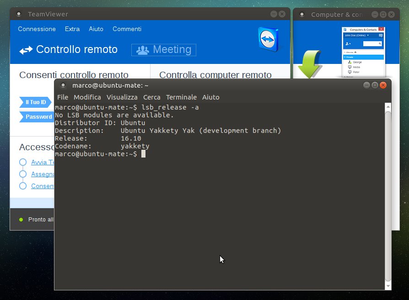Click the terminal vertical scrollbar track
Image resolution: width=409 pixels, height=300 pixels.
[388, 196]
